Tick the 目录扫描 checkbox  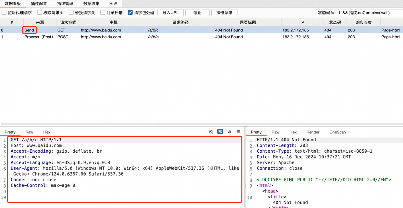103,13
